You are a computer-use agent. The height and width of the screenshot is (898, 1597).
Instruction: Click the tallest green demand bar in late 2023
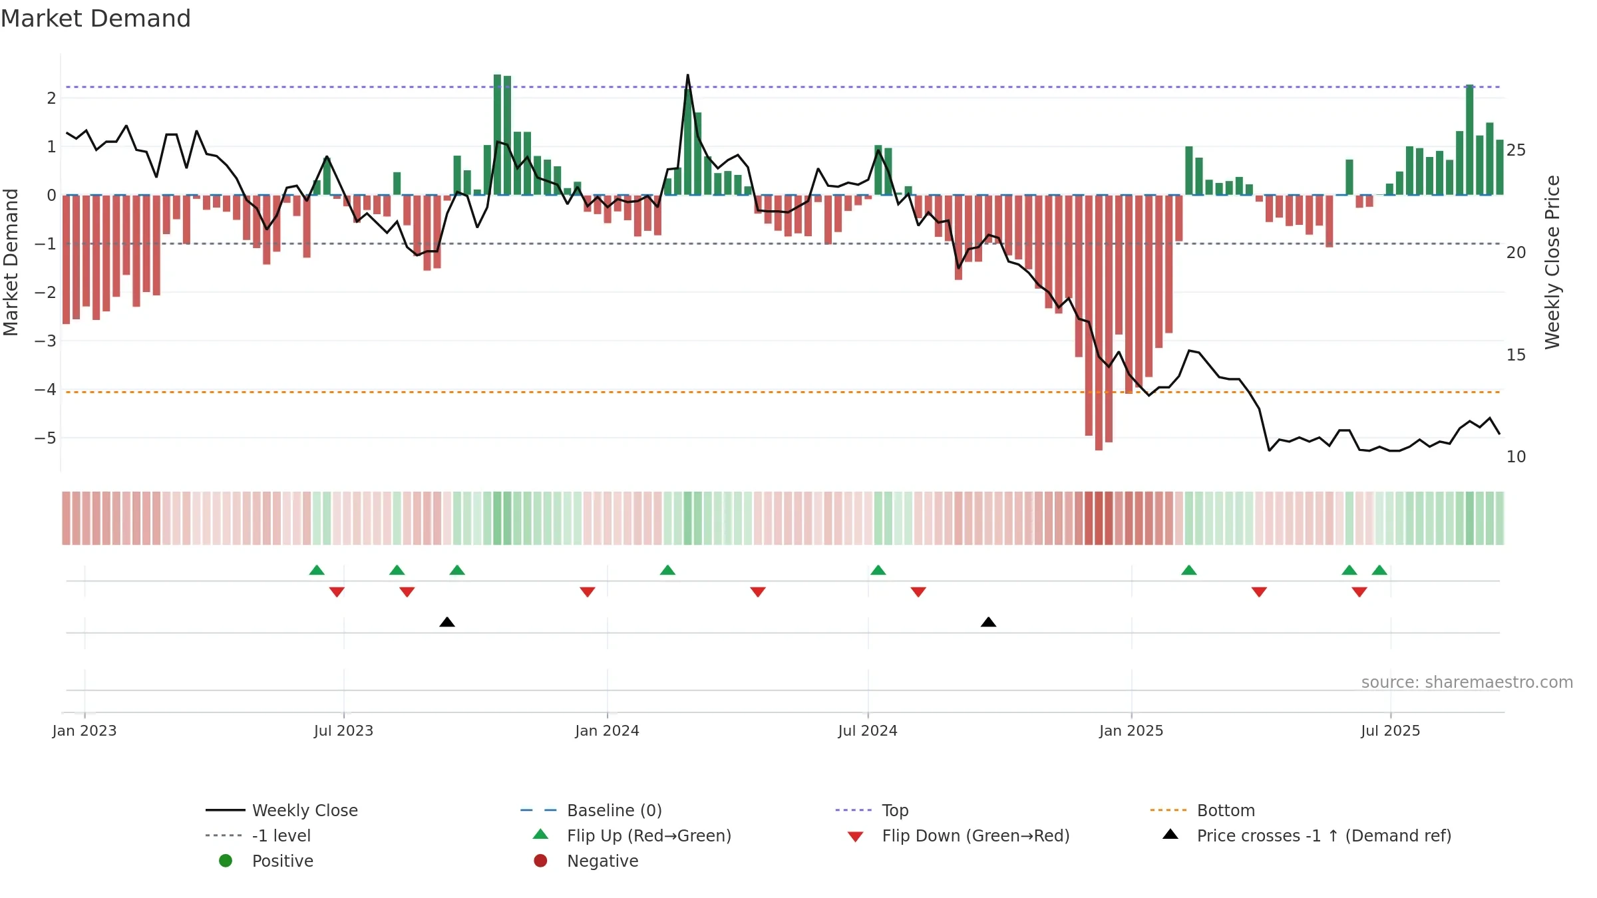497,134
